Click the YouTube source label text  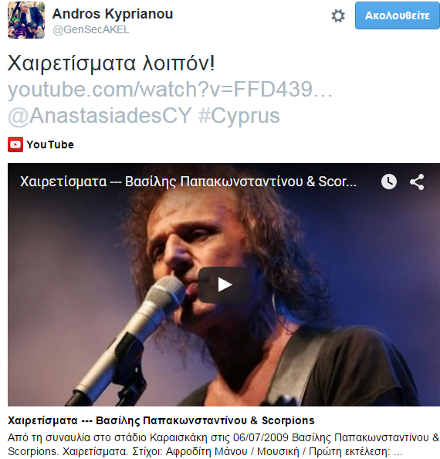tap(50, 144)
